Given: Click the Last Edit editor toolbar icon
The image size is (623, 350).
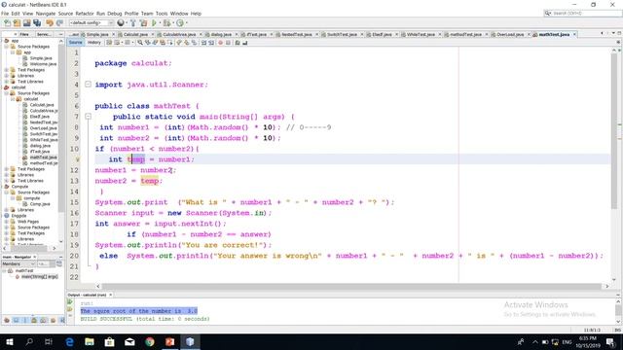Looking at the screenshot, I should 109,43.
